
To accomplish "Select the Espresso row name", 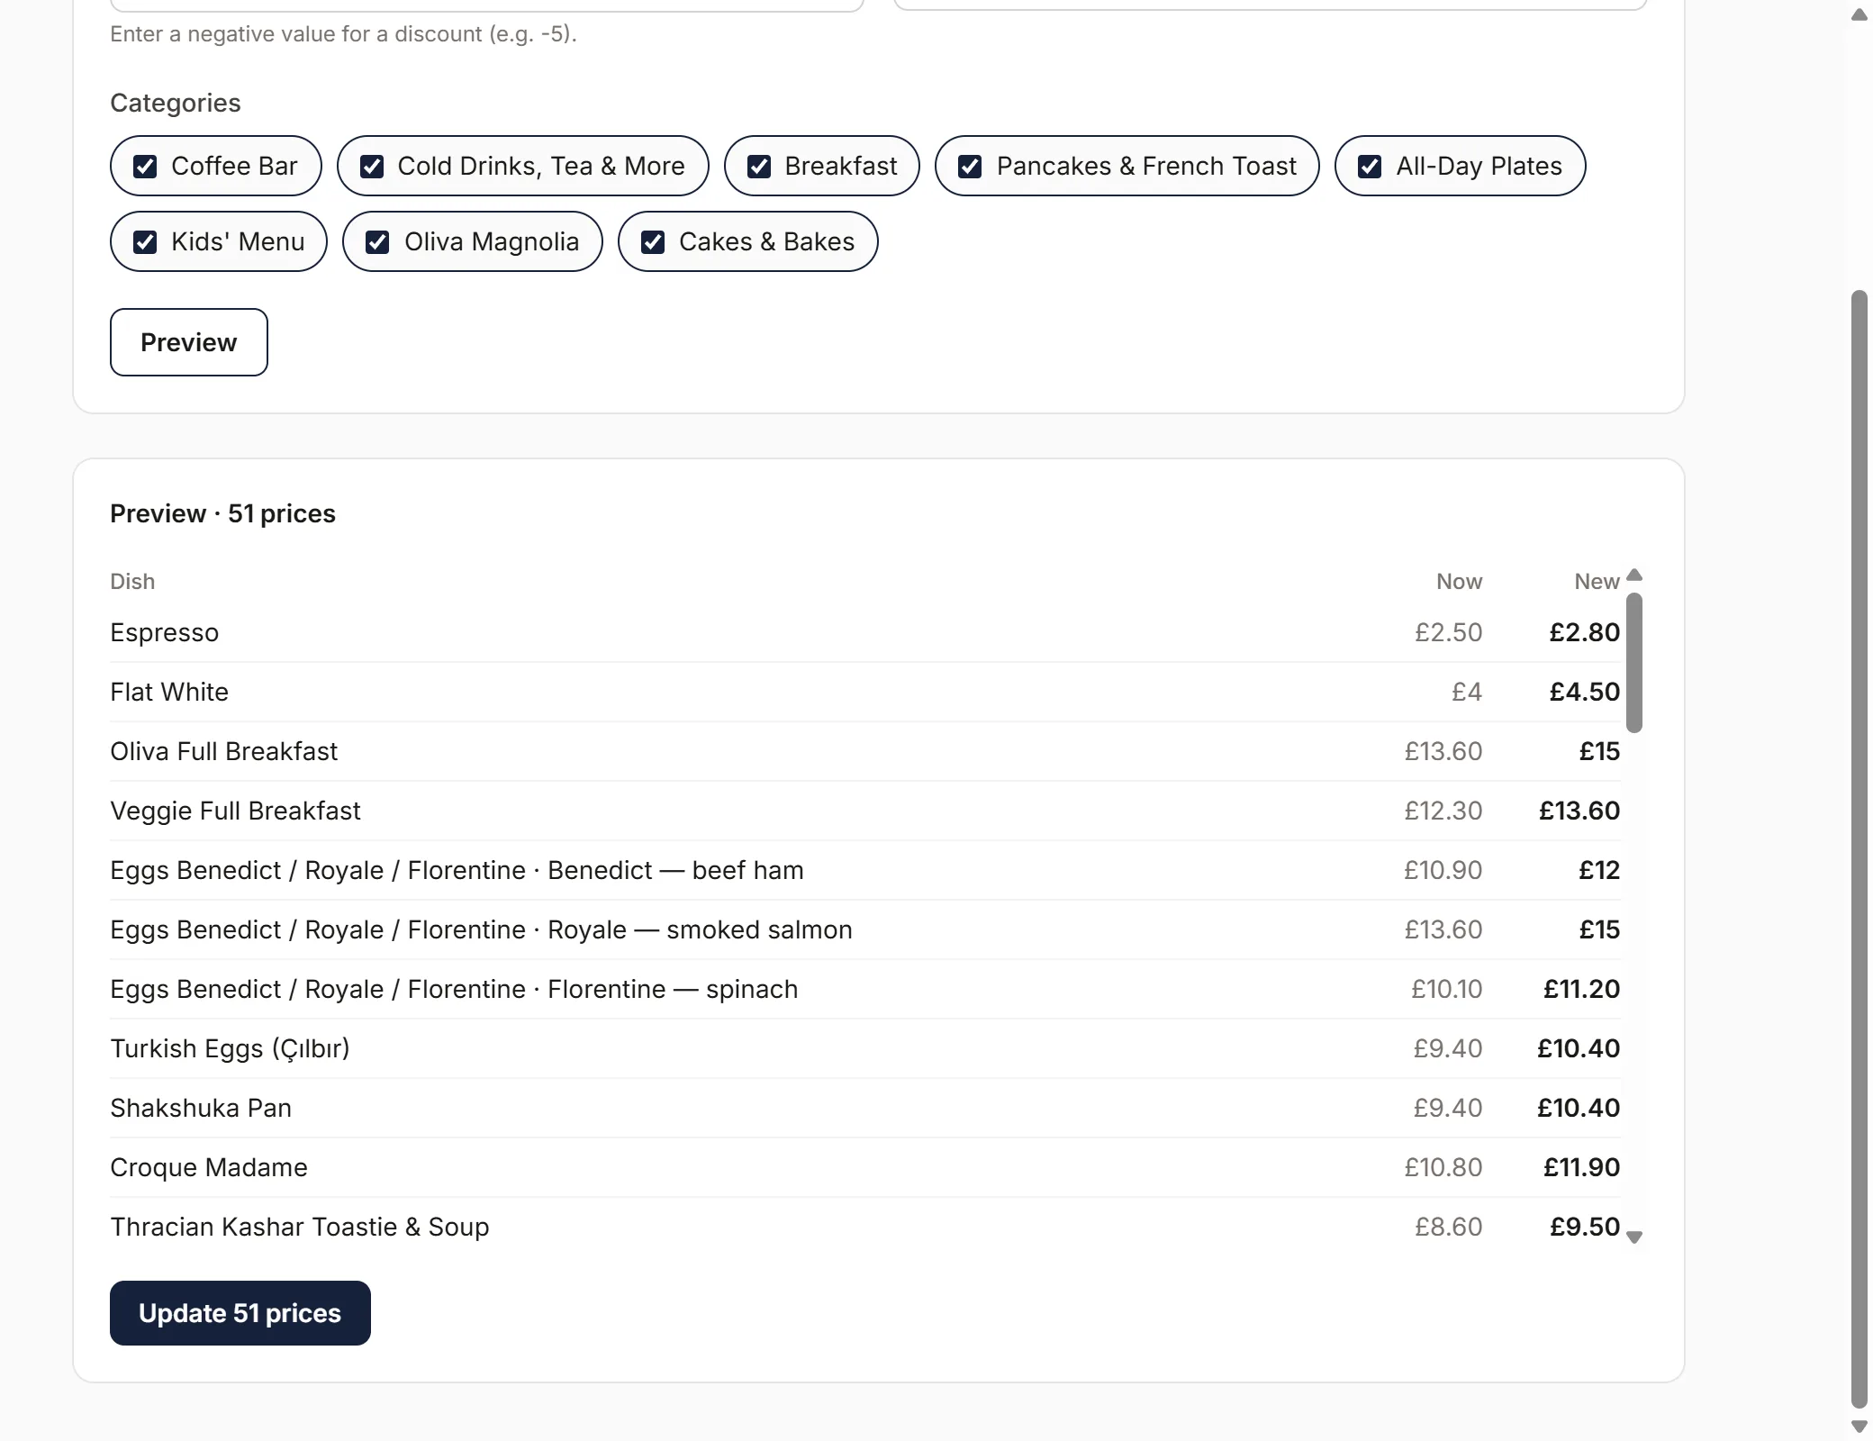I will point(165,632).
